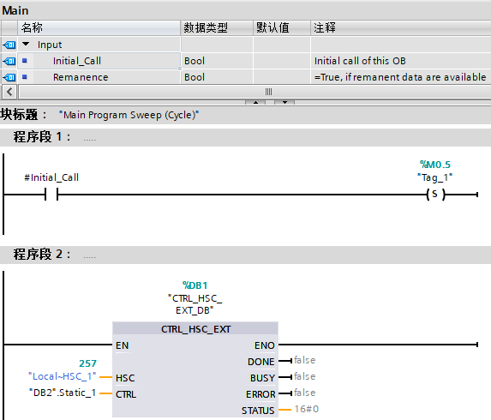This screenshot has width=491, height=420.
Task: Click the left scroll arrow of interface table
Action: click(9, 92)
